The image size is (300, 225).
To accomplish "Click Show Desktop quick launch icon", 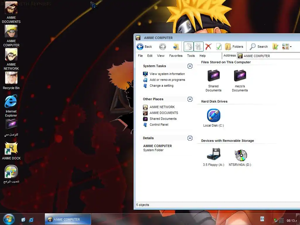I will pyautogui.click(x=23, y=220).
